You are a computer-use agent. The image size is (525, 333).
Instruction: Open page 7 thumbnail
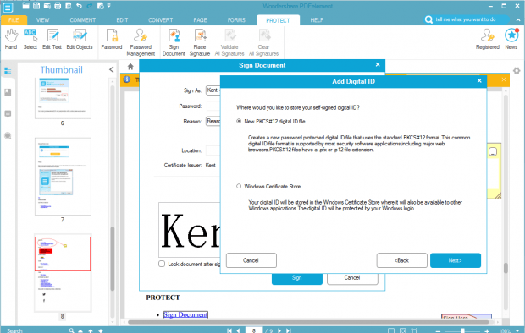tap(63, 176)
